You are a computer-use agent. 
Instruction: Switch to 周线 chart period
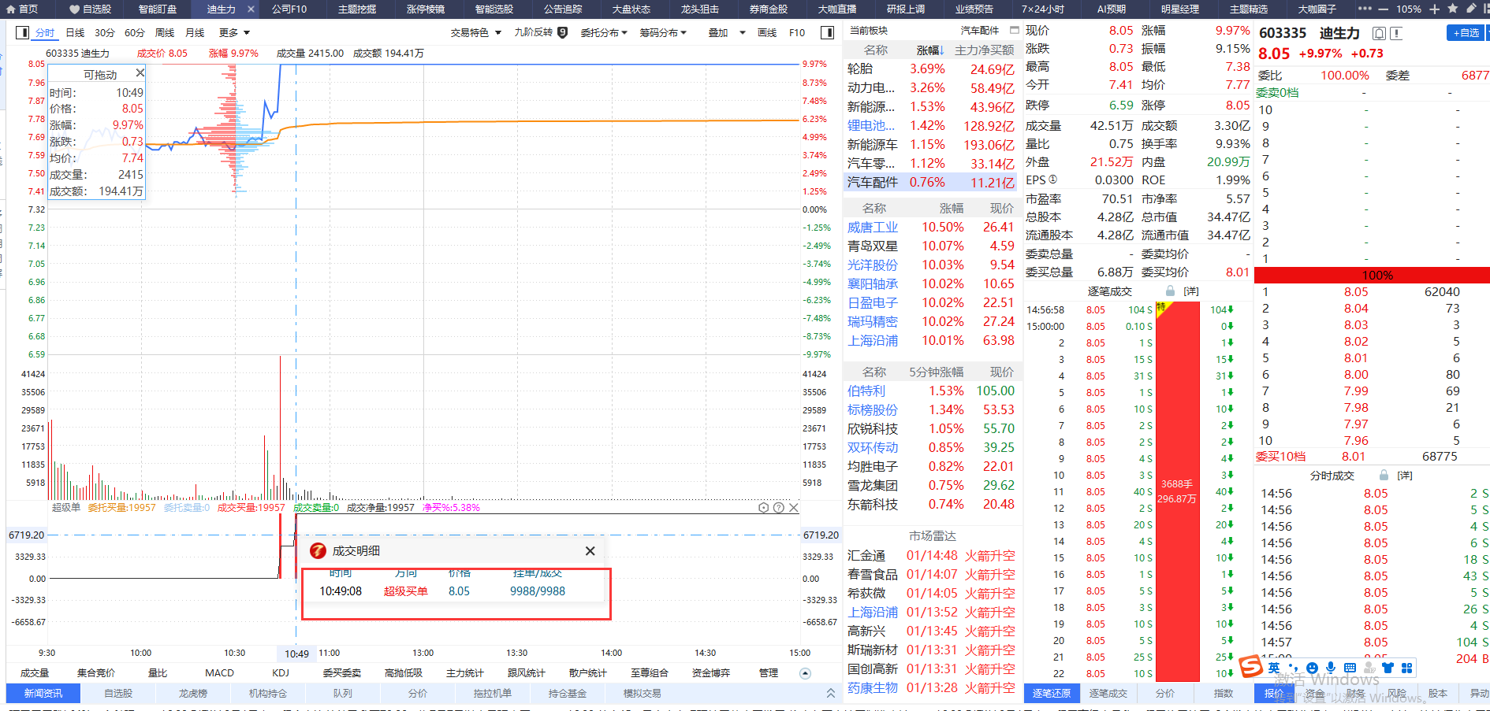coord(165,33)
